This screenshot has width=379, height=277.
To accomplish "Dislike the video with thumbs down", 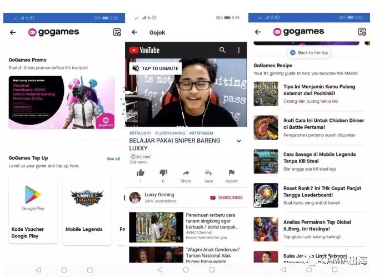I will (163, 173).
